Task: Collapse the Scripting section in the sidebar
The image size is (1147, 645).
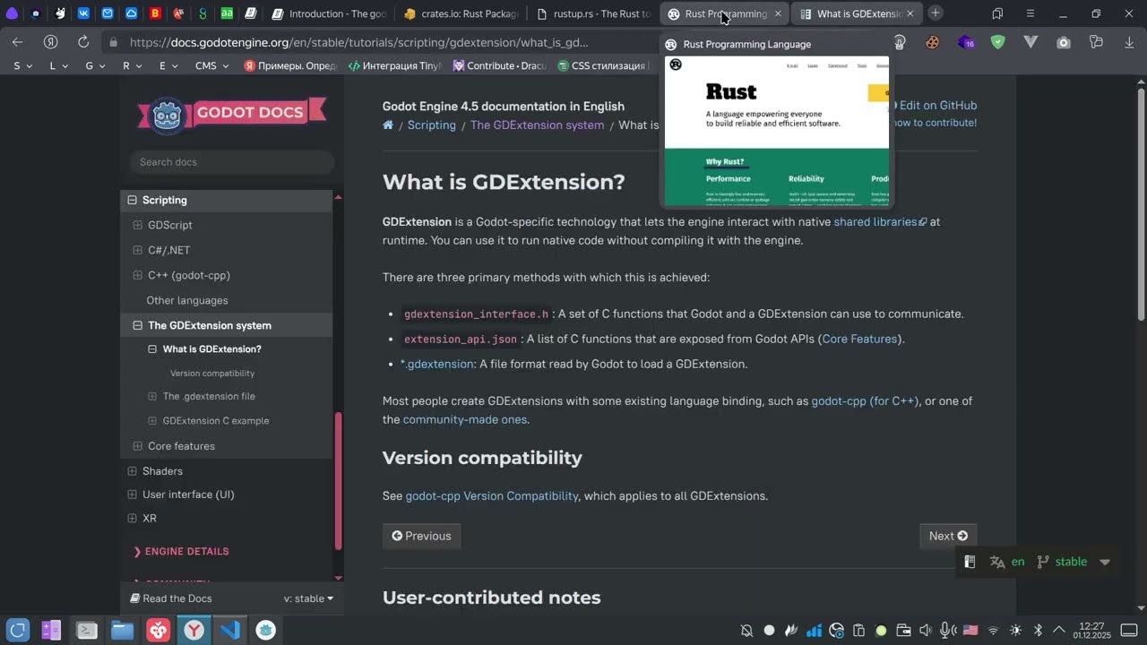Action: (133, 201)
